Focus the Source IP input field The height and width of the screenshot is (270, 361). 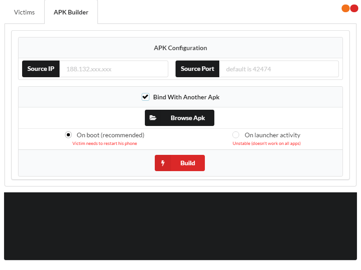(x=114, y=69)
